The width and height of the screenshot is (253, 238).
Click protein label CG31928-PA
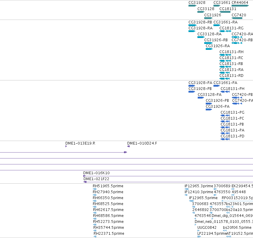[x=200, y=82]
